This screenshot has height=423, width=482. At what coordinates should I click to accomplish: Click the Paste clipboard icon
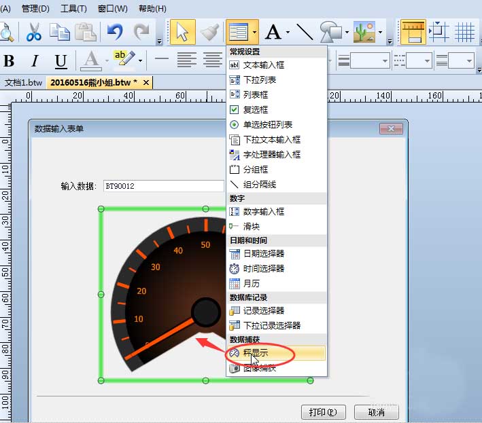[x=86, y=32]
